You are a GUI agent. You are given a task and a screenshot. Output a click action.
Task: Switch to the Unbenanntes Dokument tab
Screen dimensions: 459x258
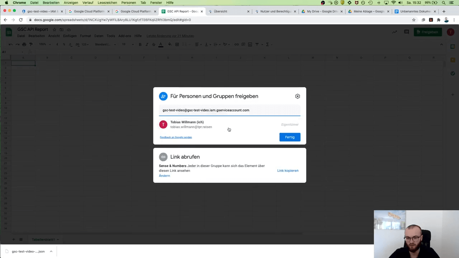click(415, 11)
